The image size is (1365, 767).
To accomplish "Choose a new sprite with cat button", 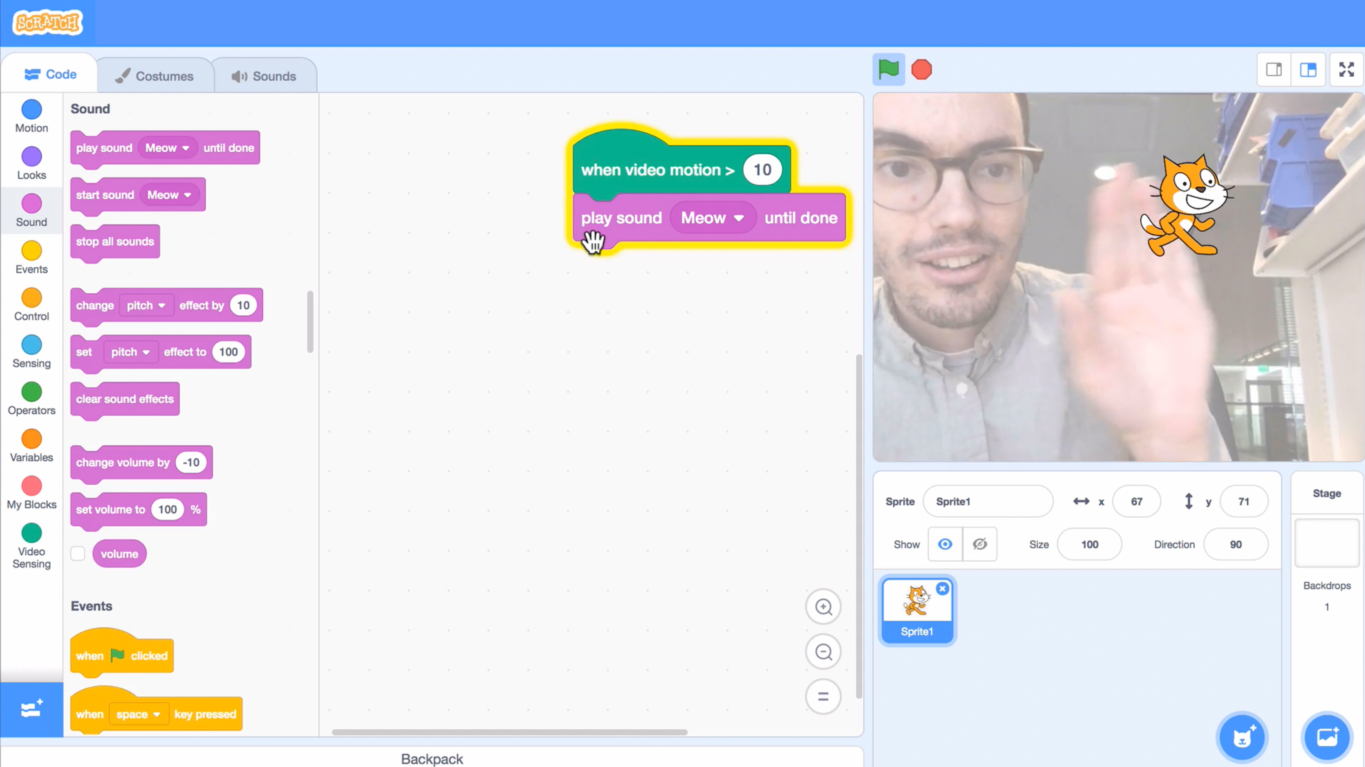I will tap(1242, 737).
